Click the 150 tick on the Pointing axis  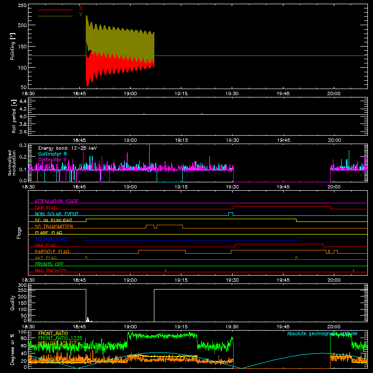point(22,46)
